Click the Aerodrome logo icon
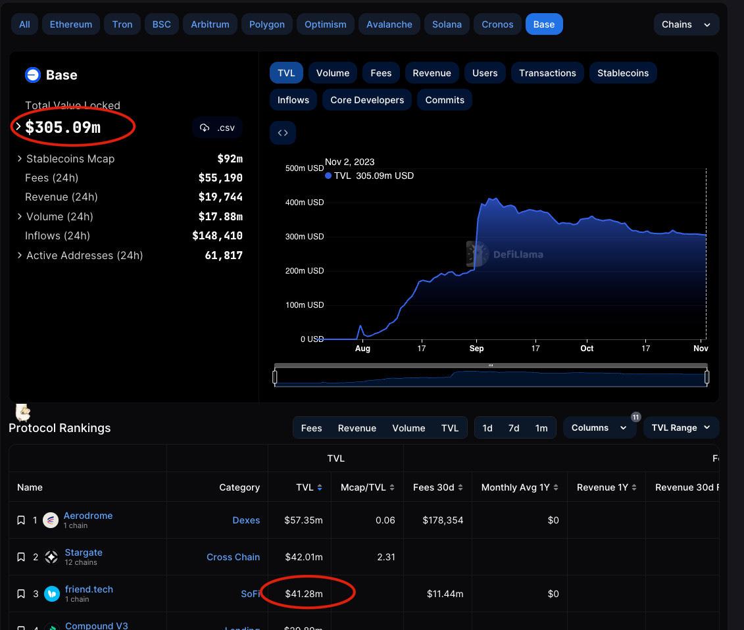Screen dimensions: 744x630 point(51,520)
